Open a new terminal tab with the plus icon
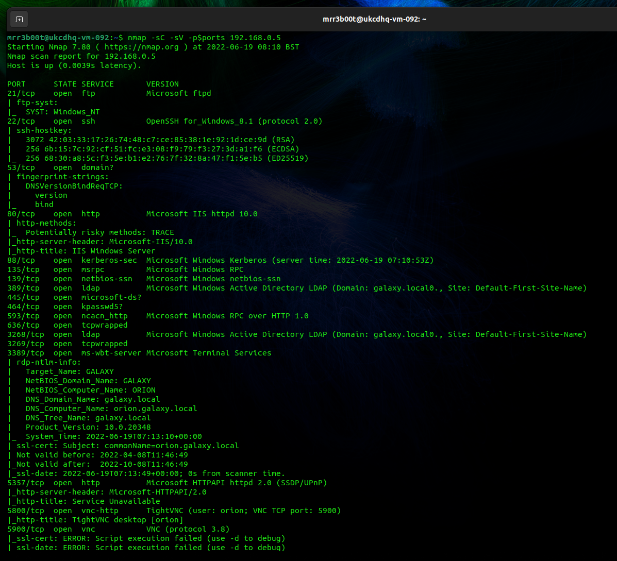This screenshot has width=617, height=561. tap(19, 19)
